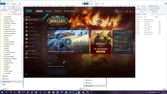This screenshot has height=94, width=167.
Task: Click the Iniciando launch button
Action: [x=57, y=72]
